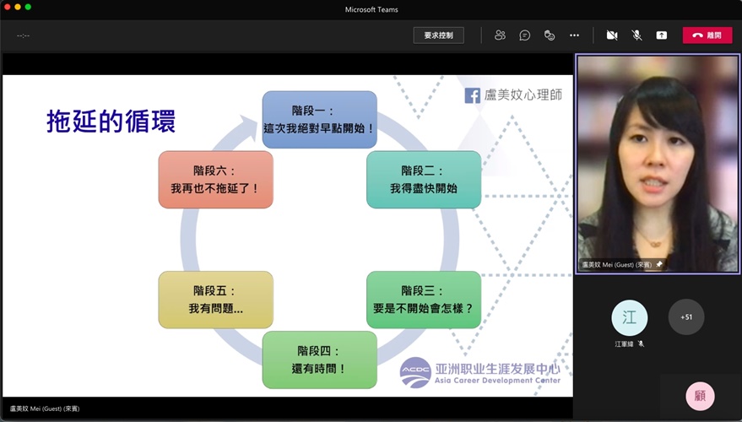
Task: Open the share content tray
Action: coord(662,35)
